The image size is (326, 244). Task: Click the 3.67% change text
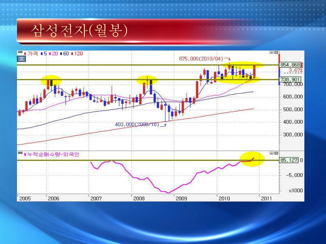click(x=295, y=71)
